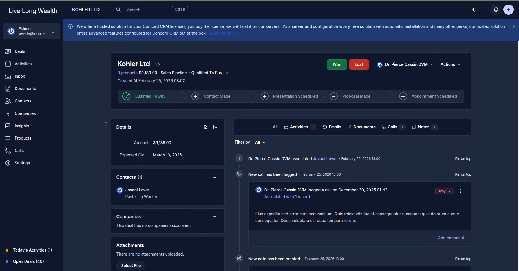Expand the Filter by All dropdown
The image size is (519, 271).
[260, 142]
